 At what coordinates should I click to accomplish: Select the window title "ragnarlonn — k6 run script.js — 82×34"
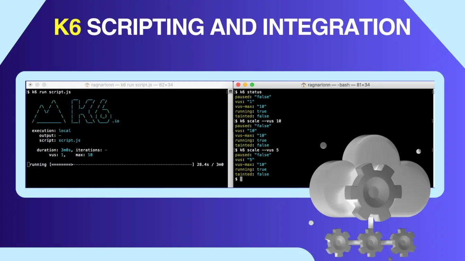coord(132,85)
